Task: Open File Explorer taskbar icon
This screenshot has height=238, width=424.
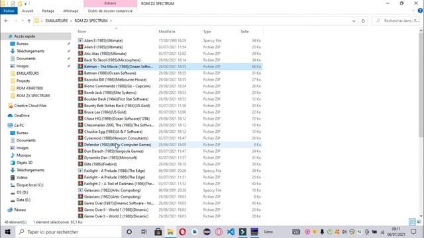Action: click(170, 232)
